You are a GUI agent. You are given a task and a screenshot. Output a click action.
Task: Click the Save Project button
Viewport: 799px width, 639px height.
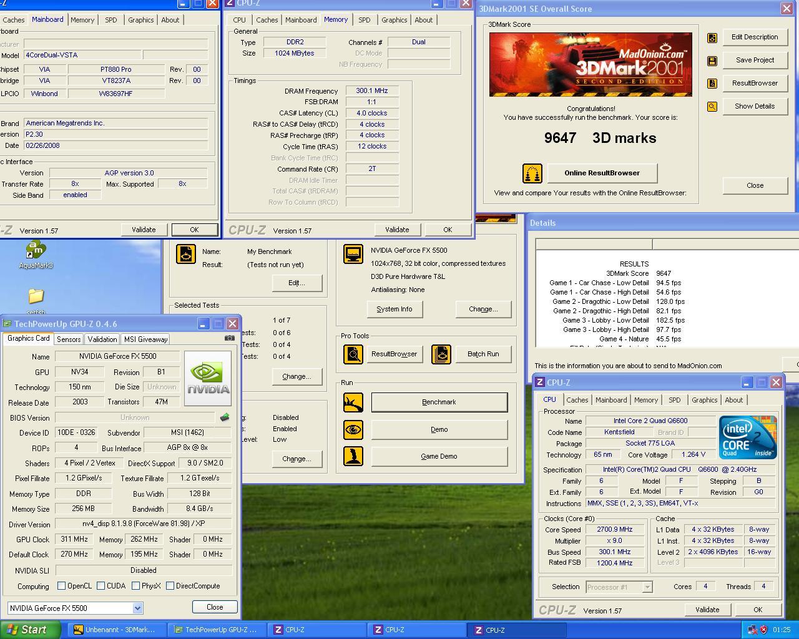point(755,60)
